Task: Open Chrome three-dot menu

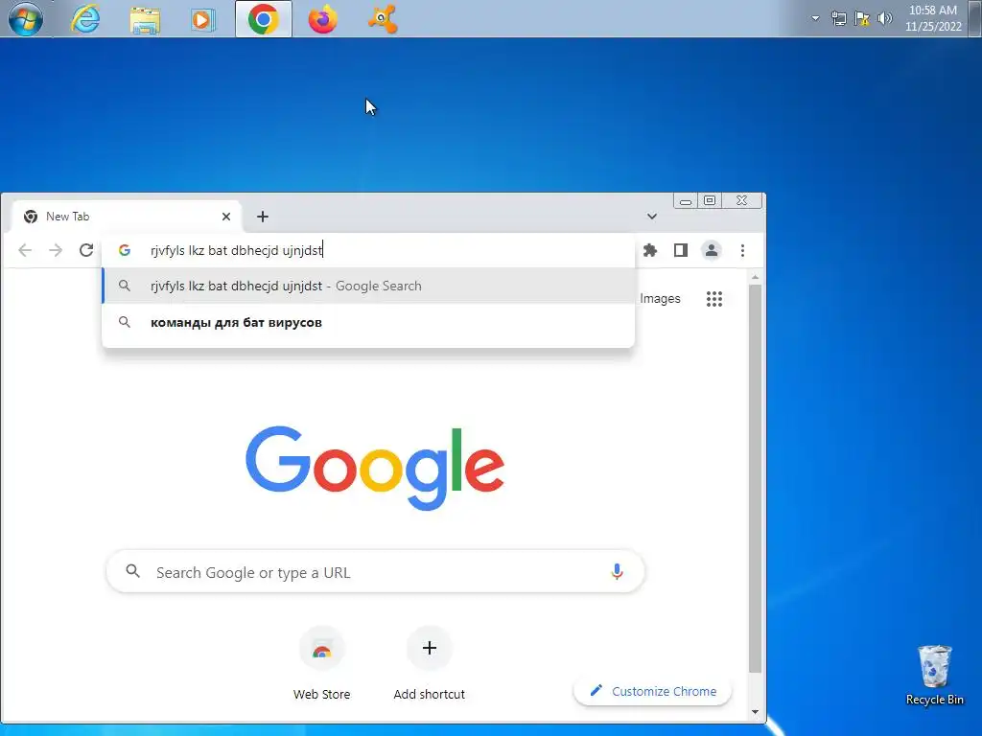Action: [x=743, y=250]
